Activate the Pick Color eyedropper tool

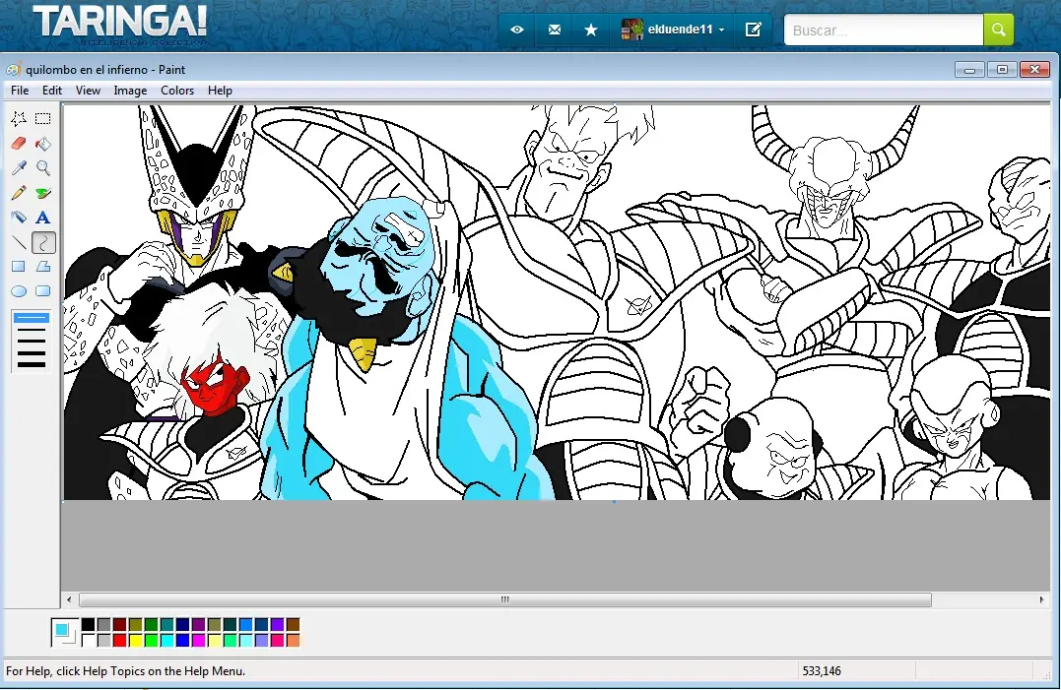pyautogui.click(x=19, y=167)
